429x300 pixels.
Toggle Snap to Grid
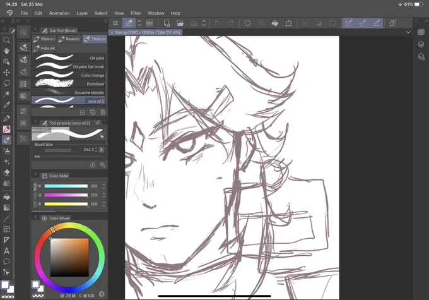377,23
